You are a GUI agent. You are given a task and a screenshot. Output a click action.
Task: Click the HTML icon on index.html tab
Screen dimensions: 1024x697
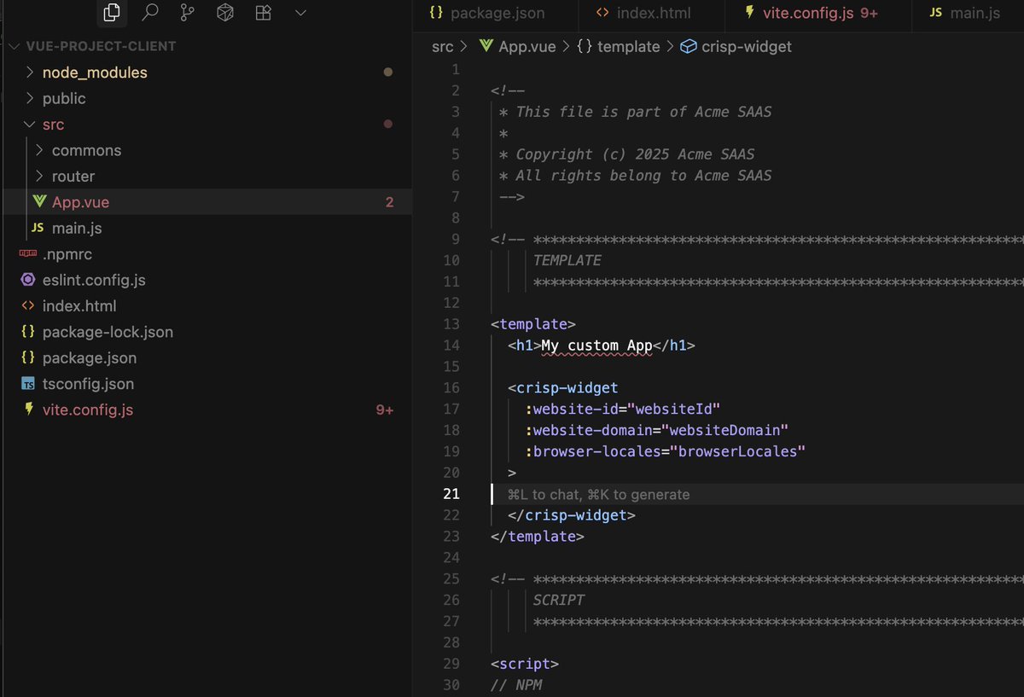click(602, 13)
